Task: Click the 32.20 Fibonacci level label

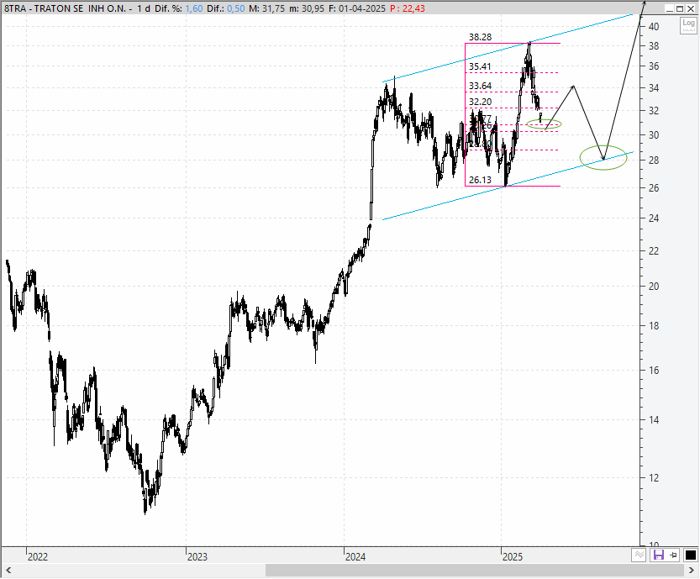Action: pos(480,102)
